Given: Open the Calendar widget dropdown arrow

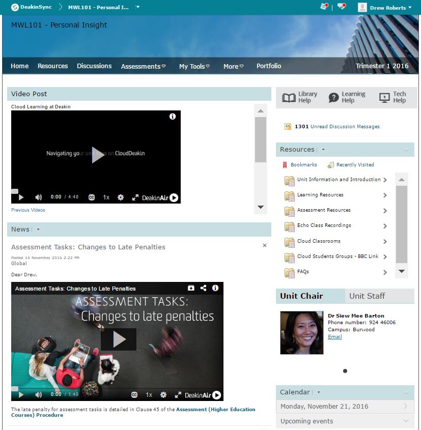Looking at the screenshot, I should point(319,392).
